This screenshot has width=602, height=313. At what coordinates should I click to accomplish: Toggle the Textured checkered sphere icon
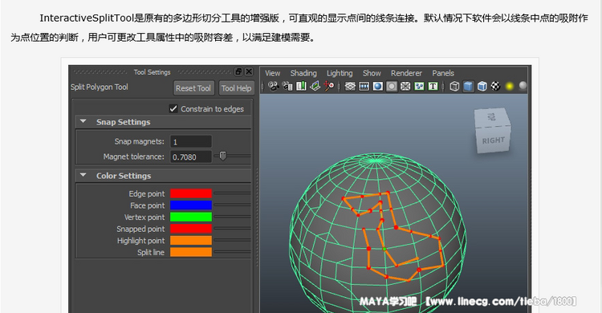496,87
